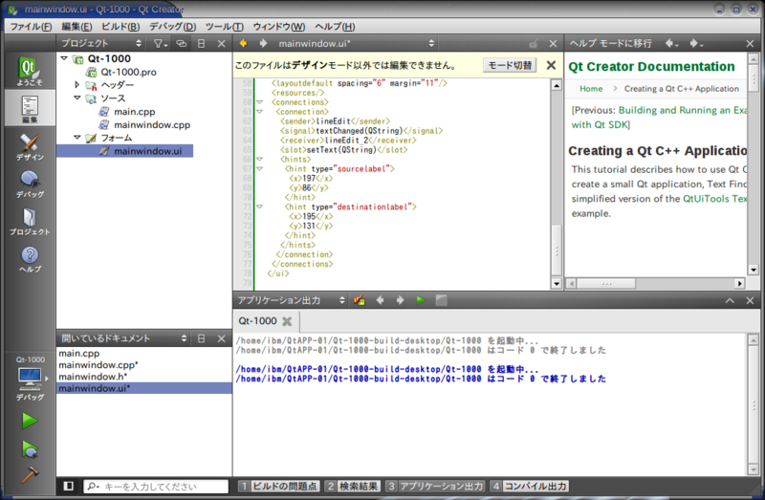Screen dimensions: 765x500
Task: Open the Qt Welcome mode
Action: (30, 71)
